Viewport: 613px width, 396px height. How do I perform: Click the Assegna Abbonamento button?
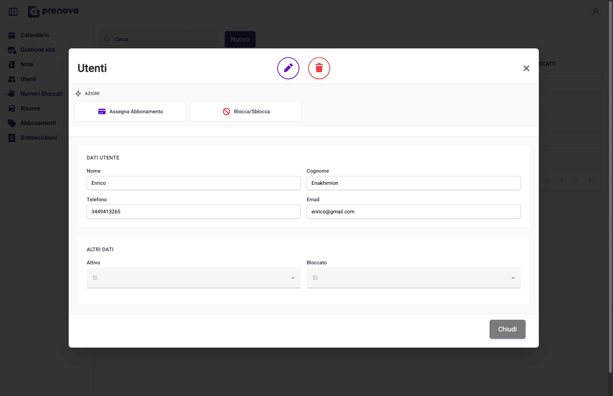(x=130, y=111)
